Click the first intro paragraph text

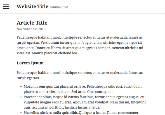coord(80,45)
